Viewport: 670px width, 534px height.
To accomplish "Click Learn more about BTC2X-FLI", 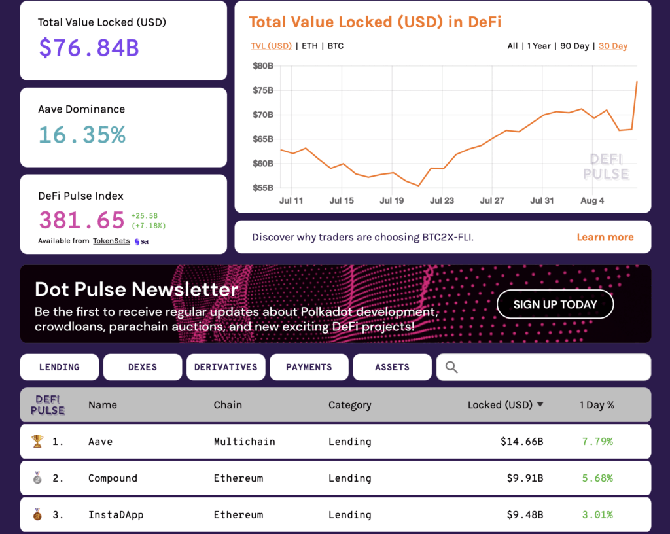I will pos(605,237).
